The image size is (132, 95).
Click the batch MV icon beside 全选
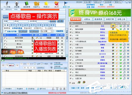pos(79,82)
